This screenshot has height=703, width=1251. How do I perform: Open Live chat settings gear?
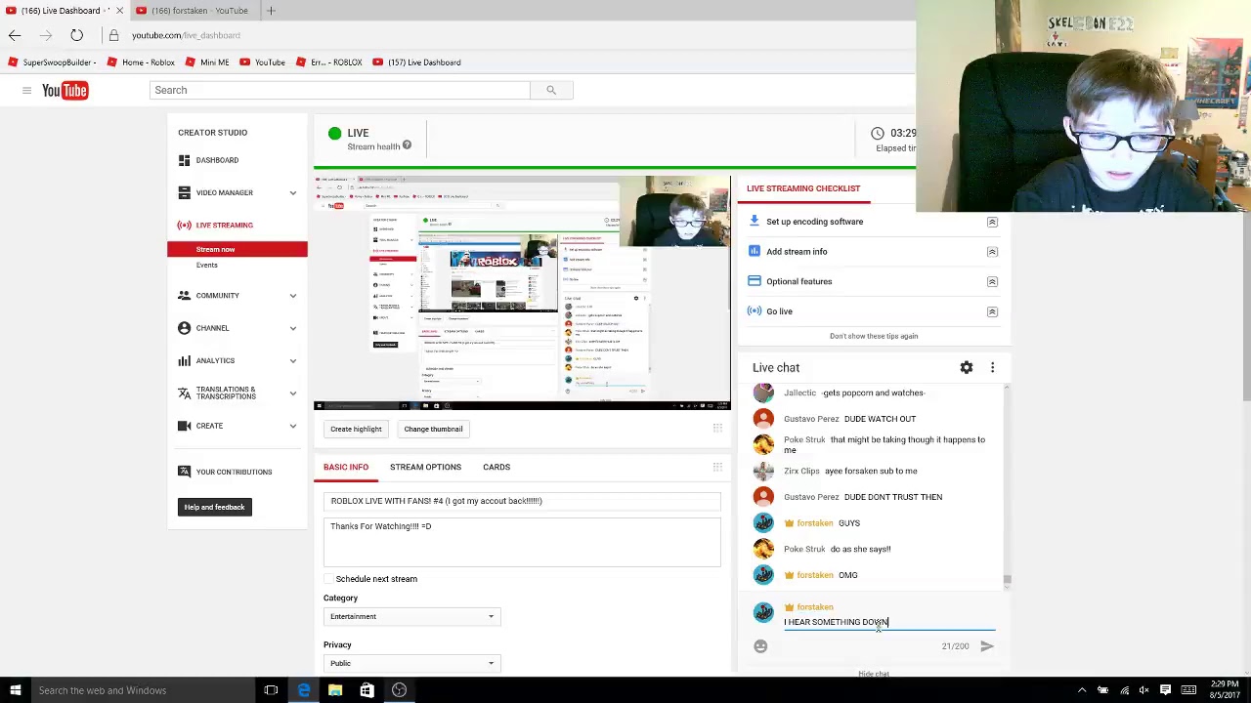(966, 367)
